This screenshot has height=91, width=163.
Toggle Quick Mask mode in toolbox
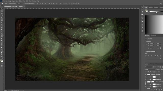(2, 64)
